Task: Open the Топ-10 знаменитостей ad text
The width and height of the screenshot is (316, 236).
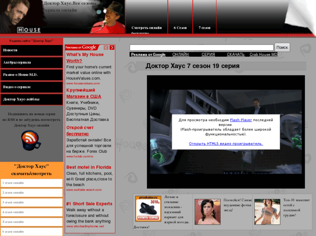Action: click(296, 208)
